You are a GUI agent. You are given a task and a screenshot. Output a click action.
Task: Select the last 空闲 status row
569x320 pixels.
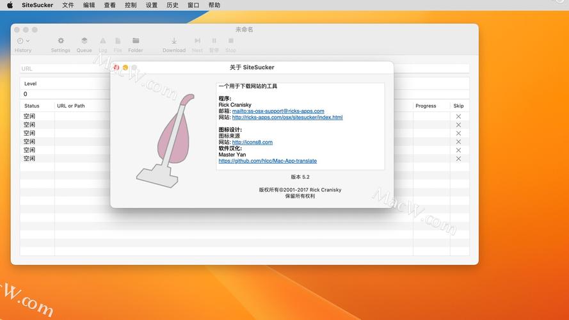29,159
